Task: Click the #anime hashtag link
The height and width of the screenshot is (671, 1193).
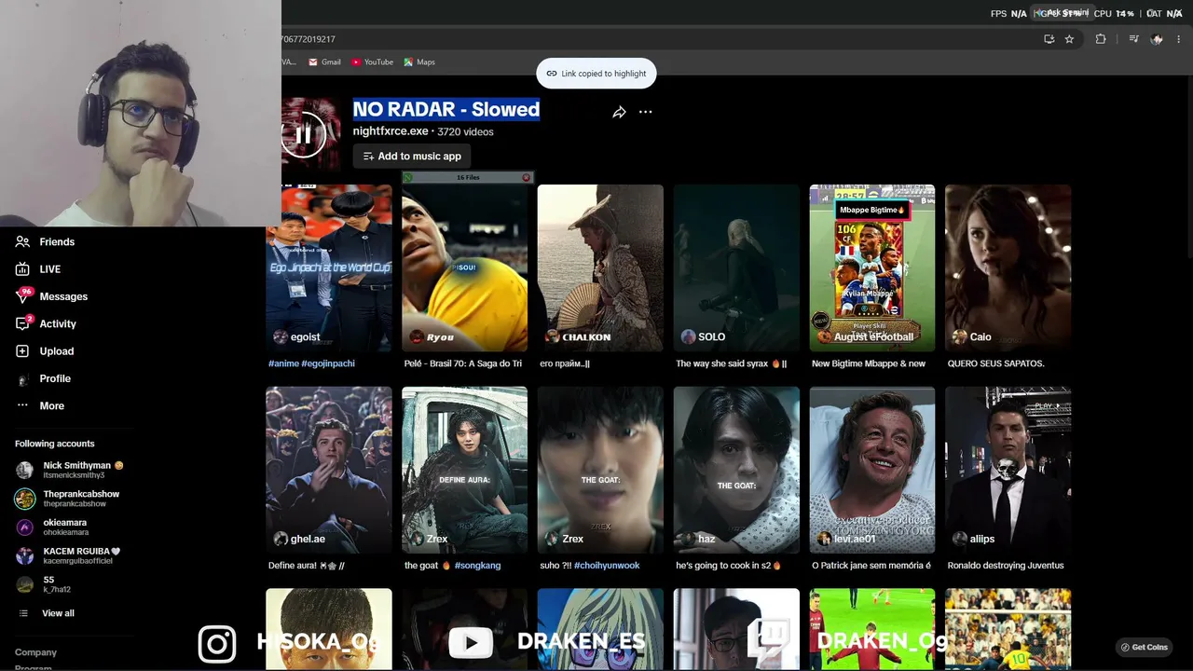Action: (283, 363)
